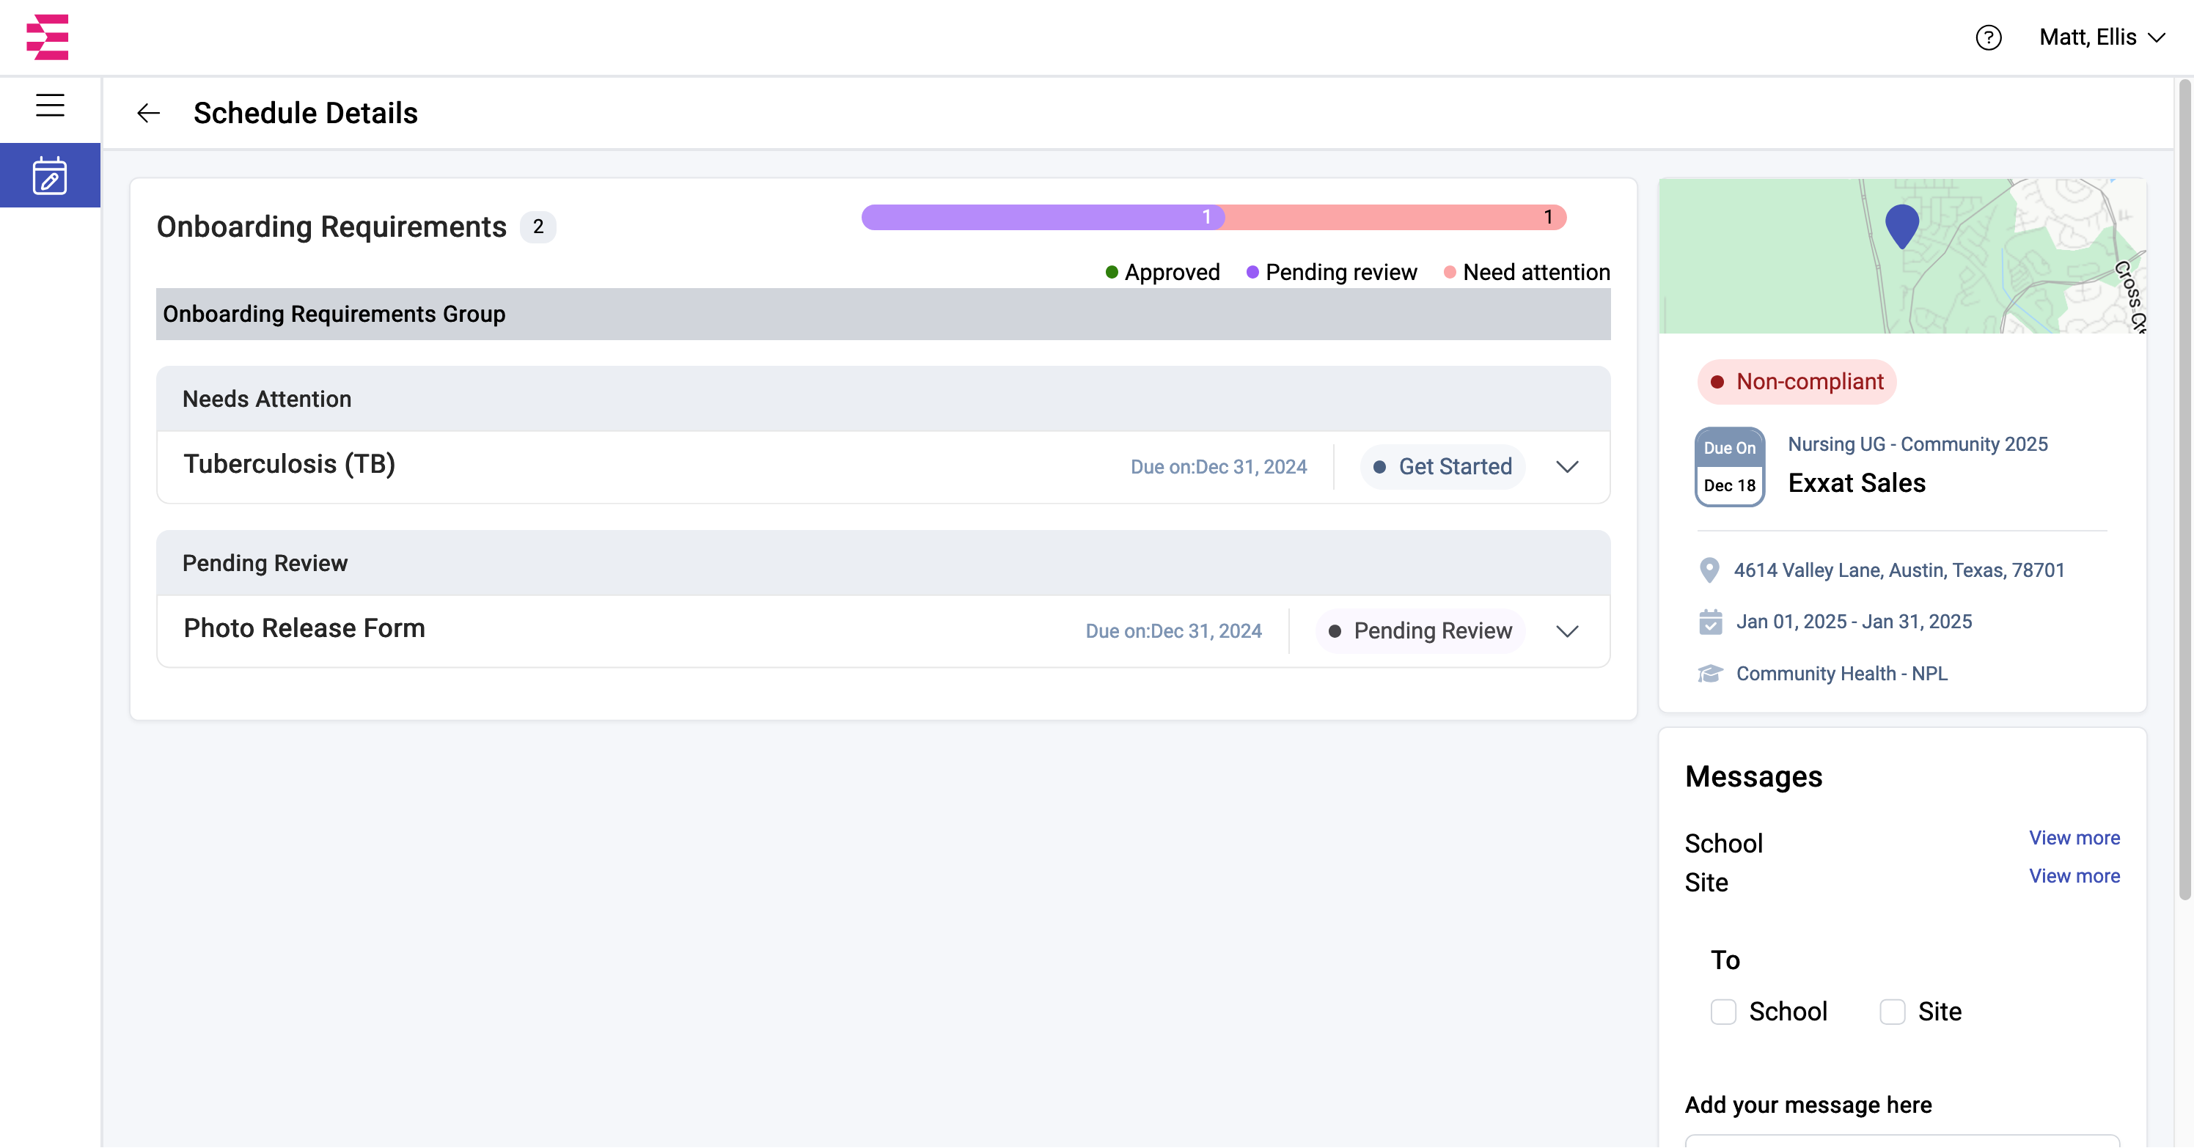The height and width of the screenshot is (1148, 2194).
Task: Click Get Started for Tuberculosis
Action: [1442, 468]
